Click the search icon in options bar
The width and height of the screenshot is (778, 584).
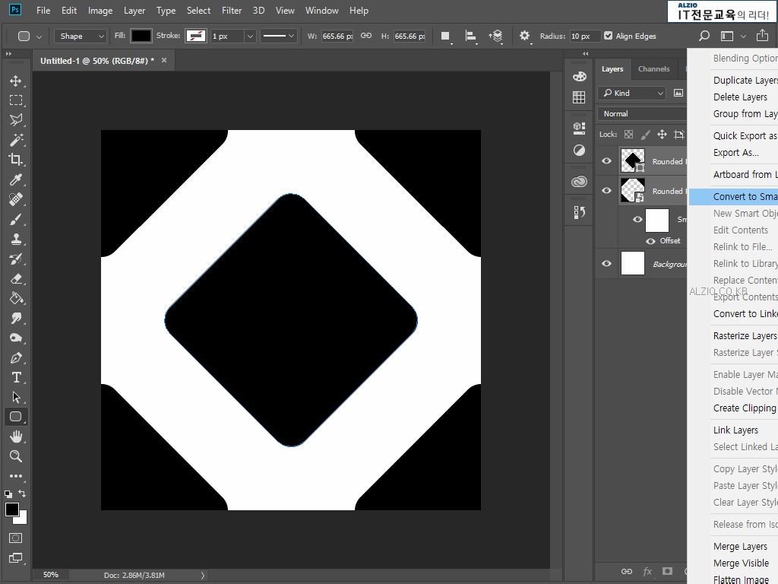[704, 36]
